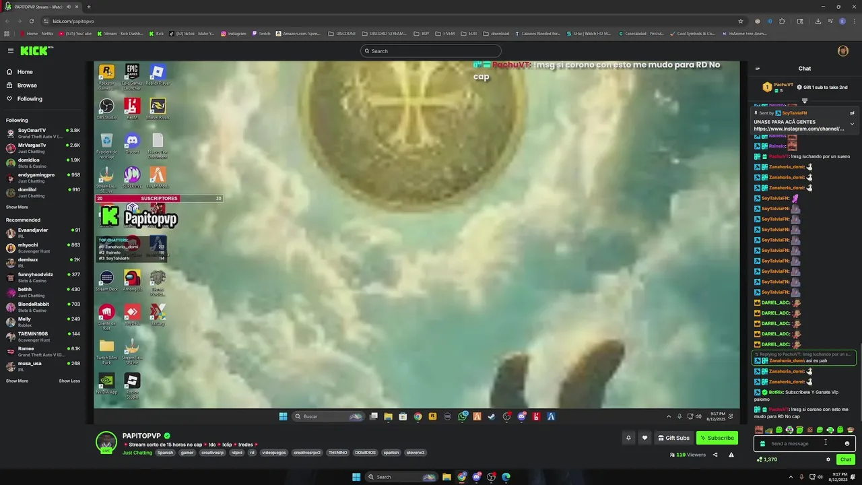
Task: Open Just Chatting category link
Action: pos(137,453)
